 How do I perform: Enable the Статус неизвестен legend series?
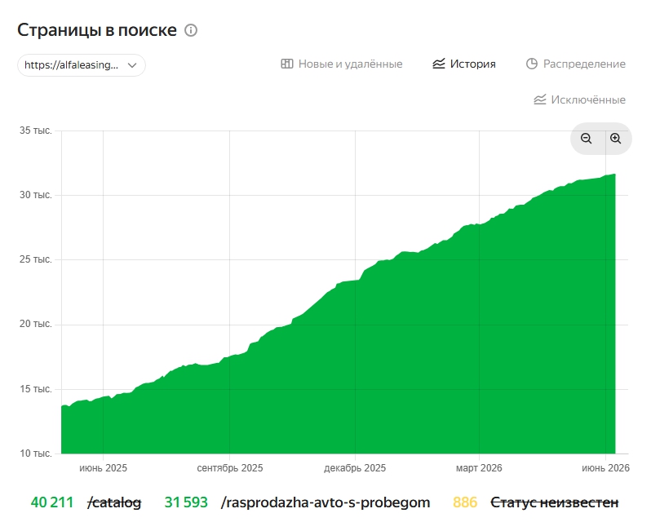tap(555, 502)
